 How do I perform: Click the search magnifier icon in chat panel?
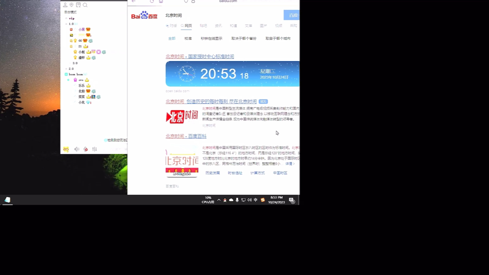click(85, 5)
